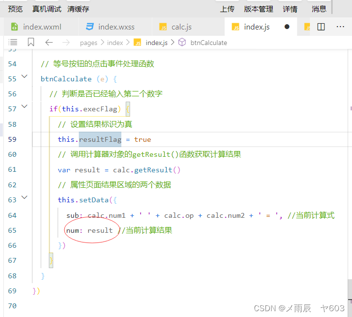This screenshot has width=352, height=317.
Task: Click the calc.js JS file icon
Action: click(x=163, y=27)
